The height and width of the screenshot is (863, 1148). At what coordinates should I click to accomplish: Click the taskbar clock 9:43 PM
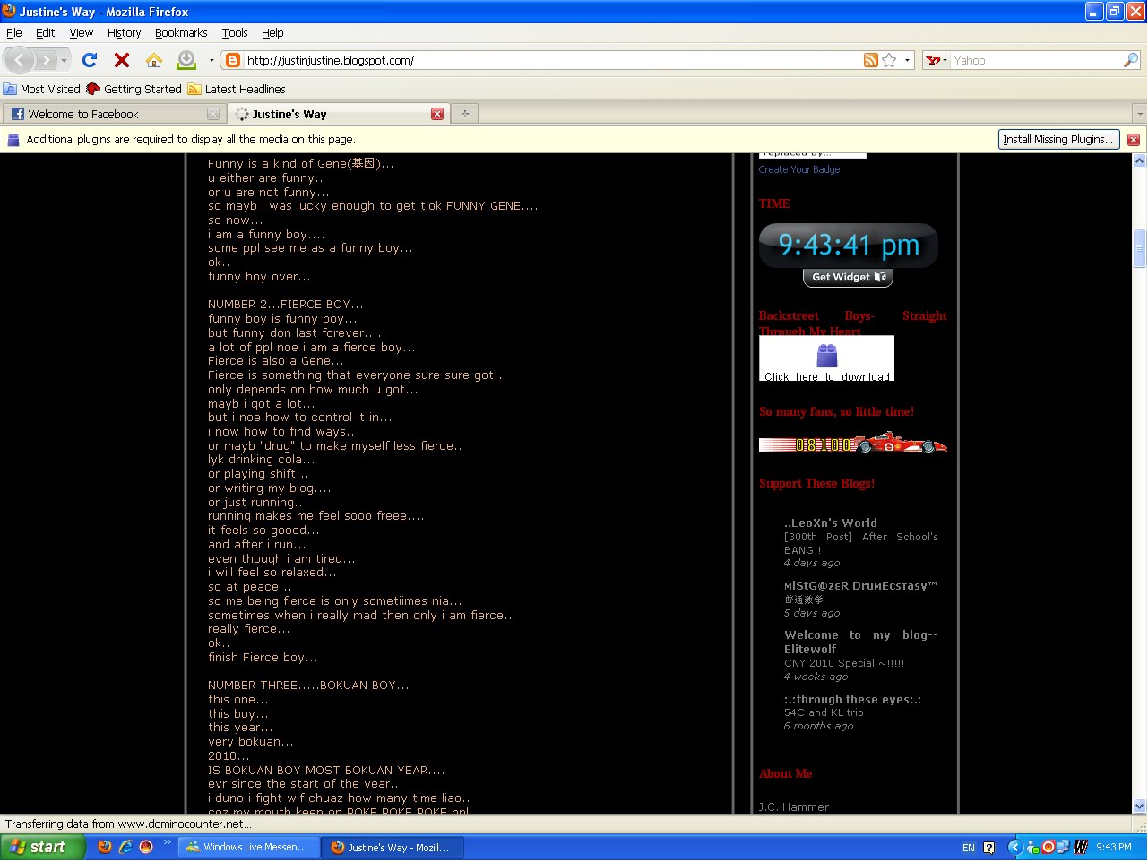[x=1114, y=847]
